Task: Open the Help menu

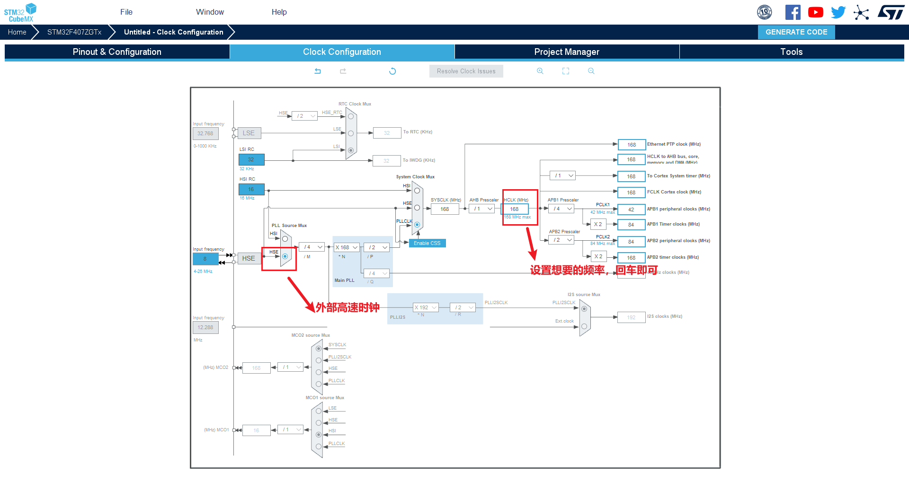Action: point(279,12)
